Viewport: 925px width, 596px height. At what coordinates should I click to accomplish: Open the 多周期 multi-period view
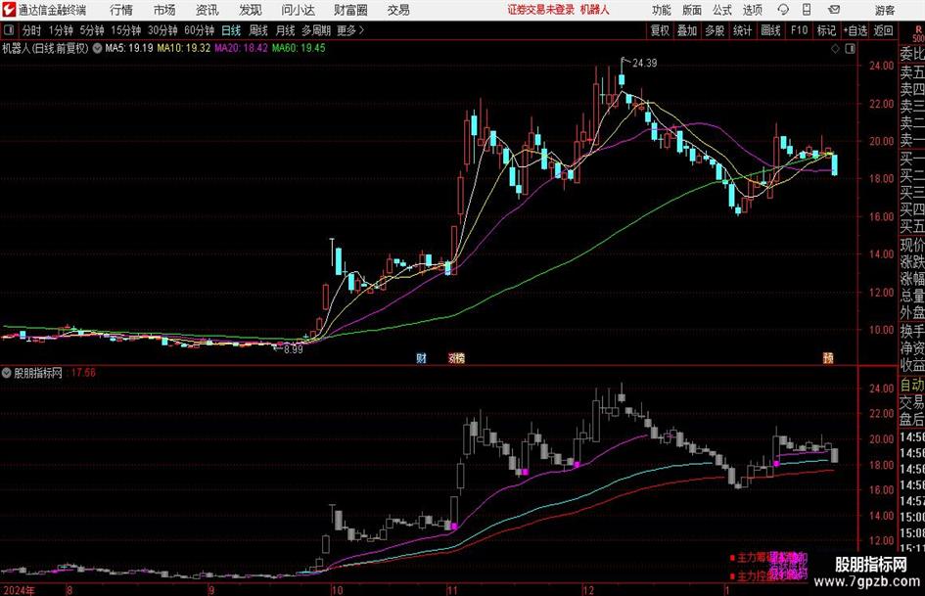click(x=316, y=30)
